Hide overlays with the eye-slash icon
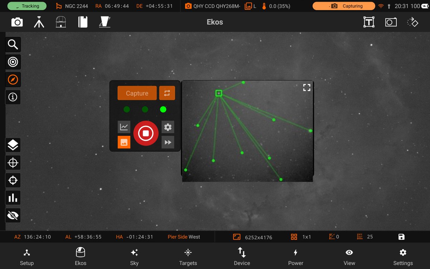The width and height of the screenshot is (430, 269). [x=13, y=215]
